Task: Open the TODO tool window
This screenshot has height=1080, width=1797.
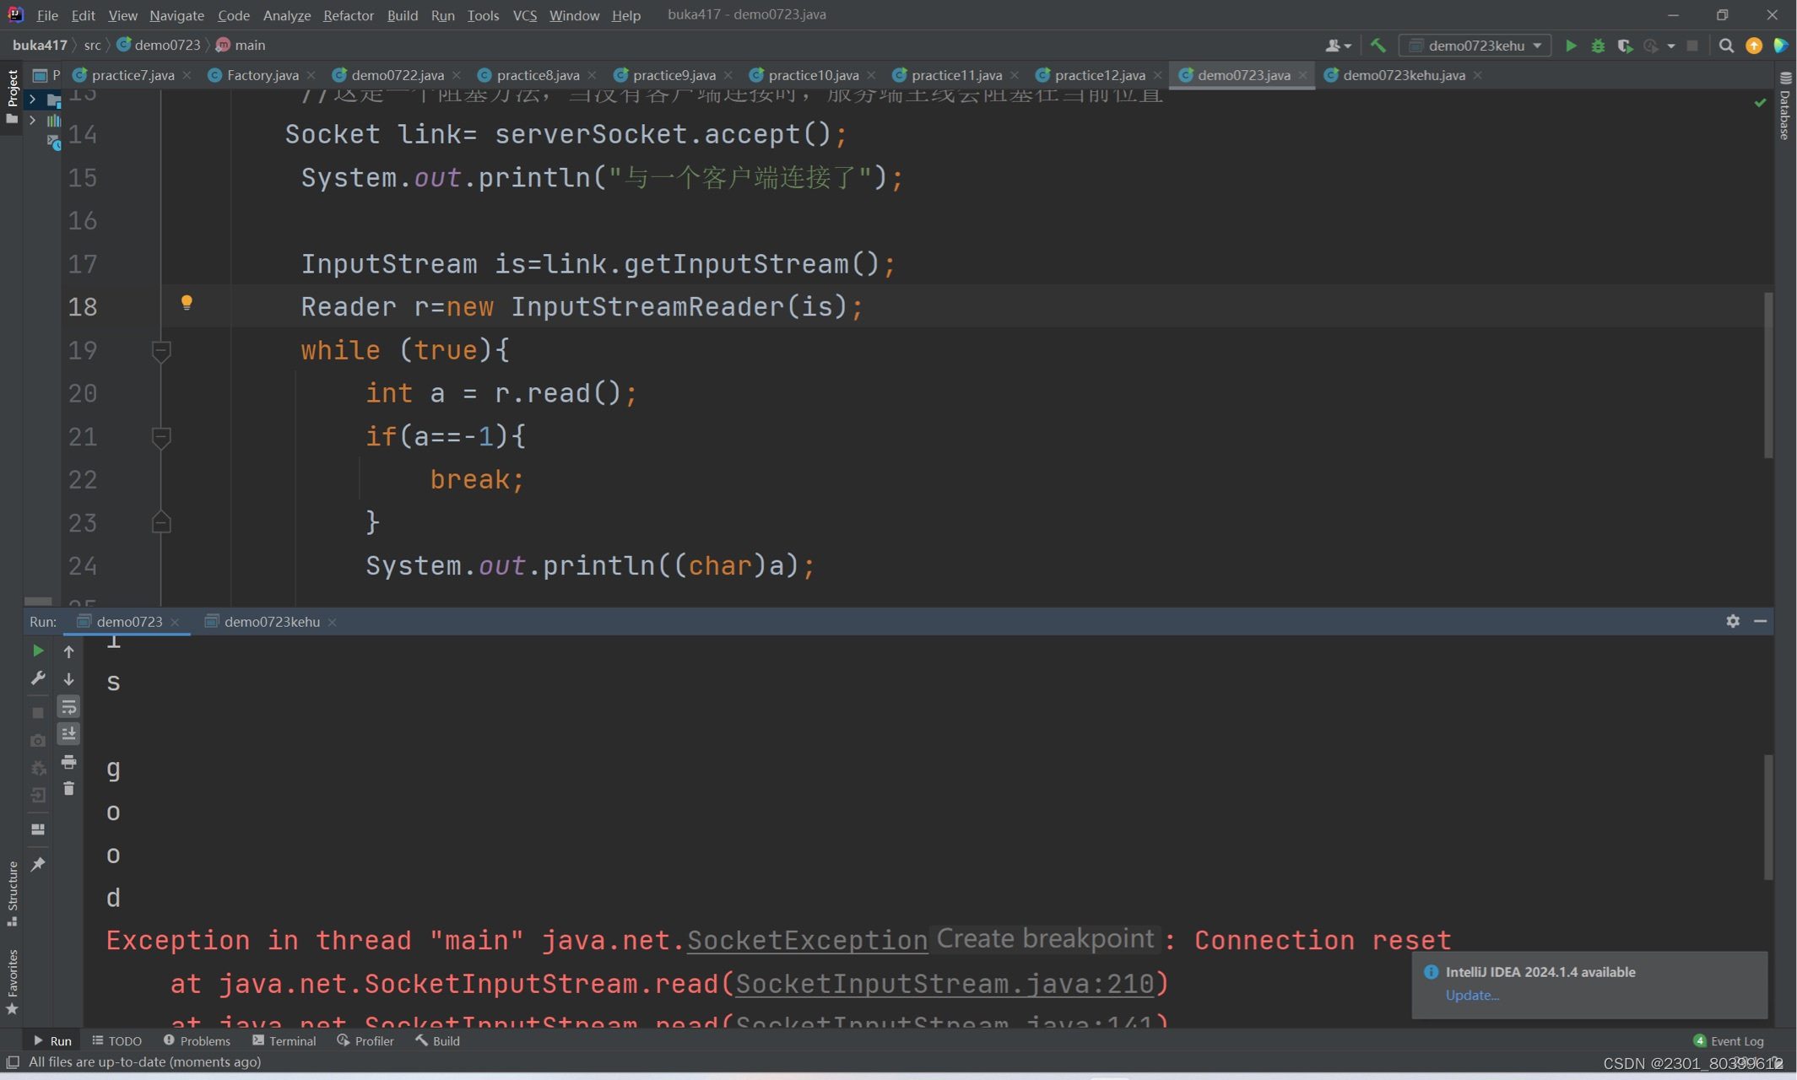Action: pos(116,1040)
